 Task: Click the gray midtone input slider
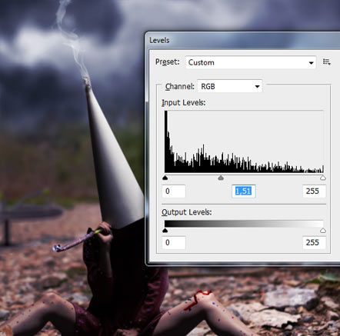(x=221, y=178)
